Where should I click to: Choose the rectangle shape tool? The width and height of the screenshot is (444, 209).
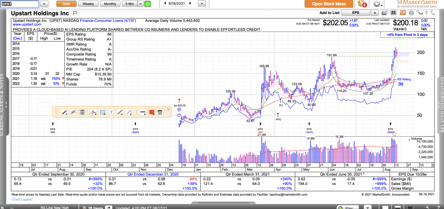pos(102,112)
